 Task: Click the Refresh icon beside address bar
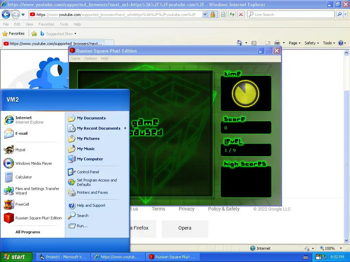(x=232, y=15)
